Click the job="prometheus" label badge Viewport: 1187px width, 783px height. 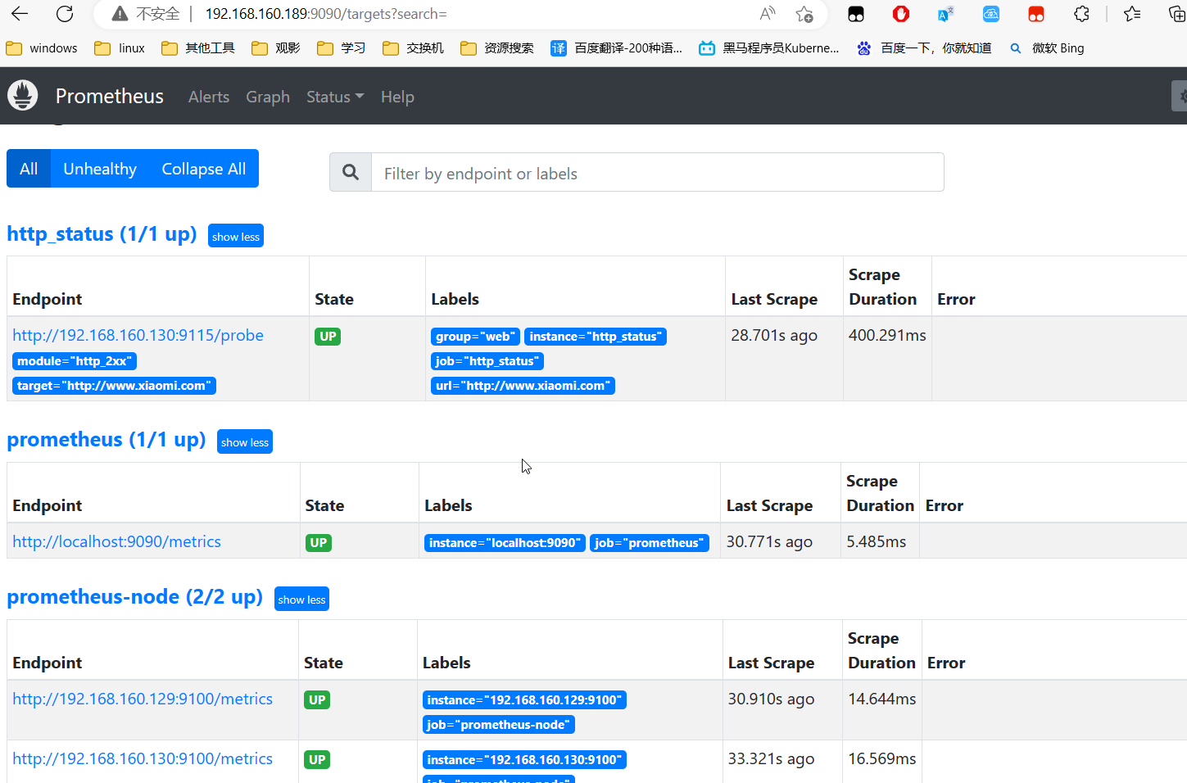coord(650,543)
